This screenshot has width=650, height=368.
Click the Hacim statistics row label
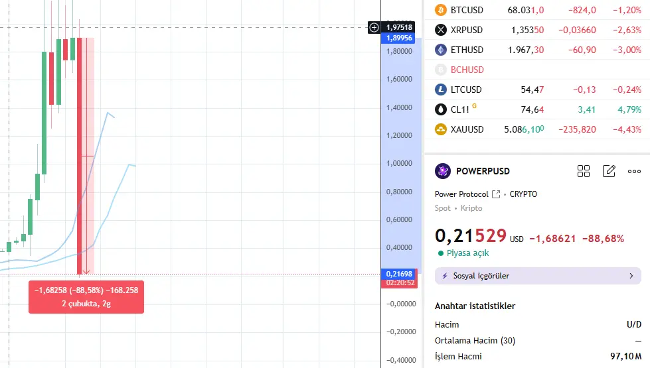tap(447, 324)
